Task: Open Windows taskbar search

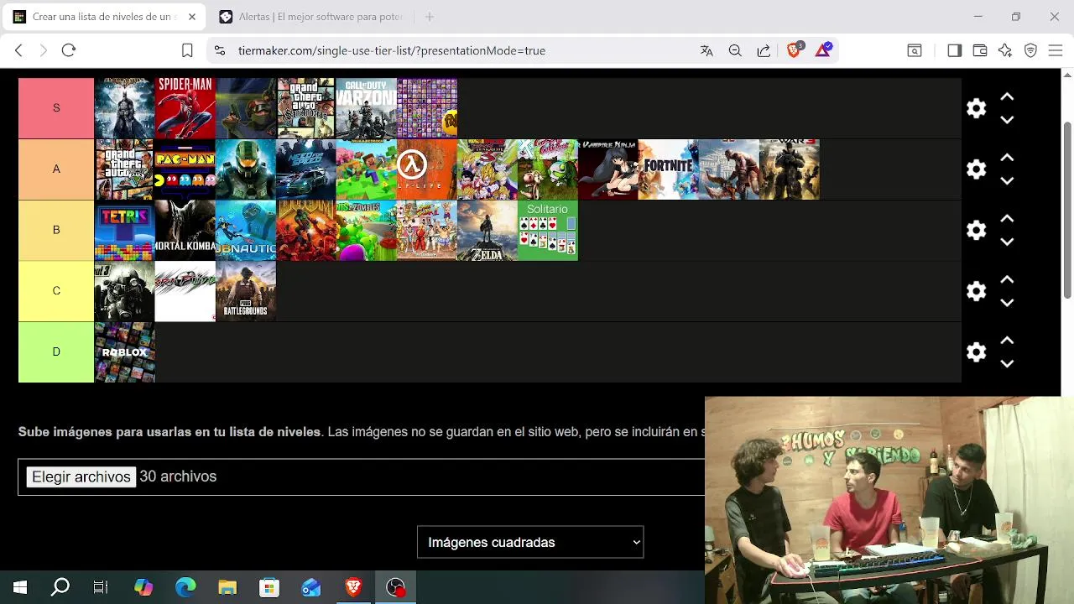Action: coord(60,587)
